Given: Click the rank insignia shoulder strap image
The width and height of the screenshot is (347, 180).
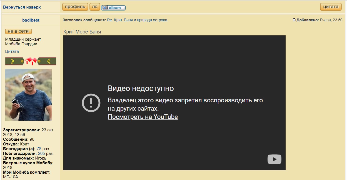Looking at the screenshot, I should [x=31, y=61].
